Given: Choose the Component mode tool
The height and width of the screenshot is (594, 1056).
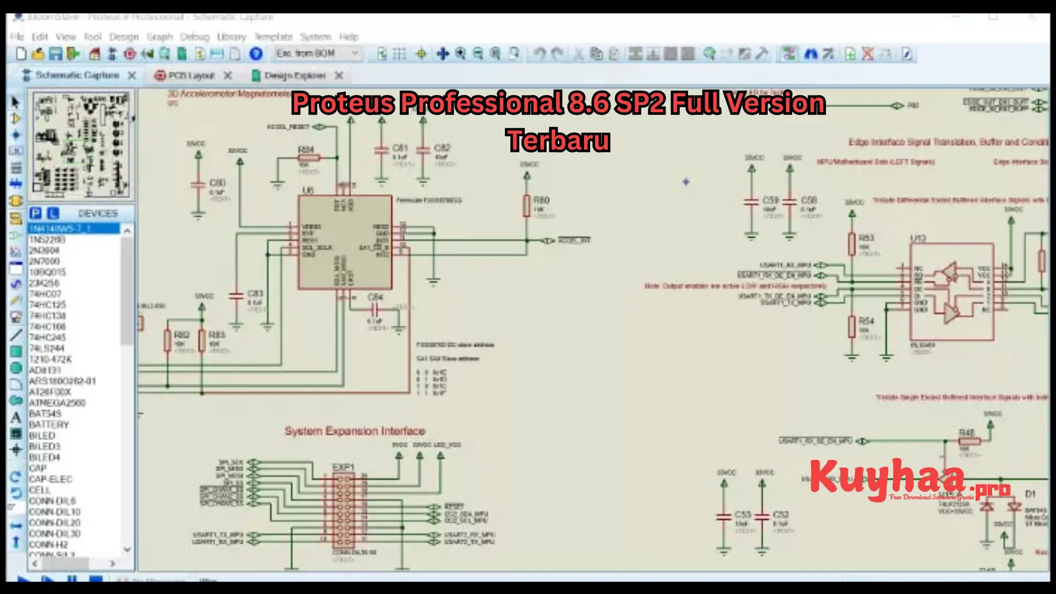Looking at the screenshot, I should click(x=15, y=119).
